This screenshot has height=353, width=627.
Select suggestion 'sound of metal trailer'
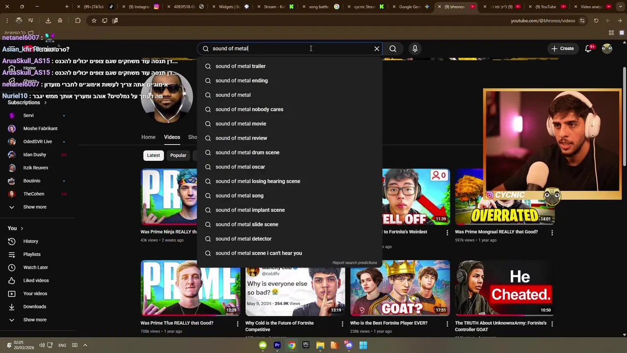[x=289, y=66]
